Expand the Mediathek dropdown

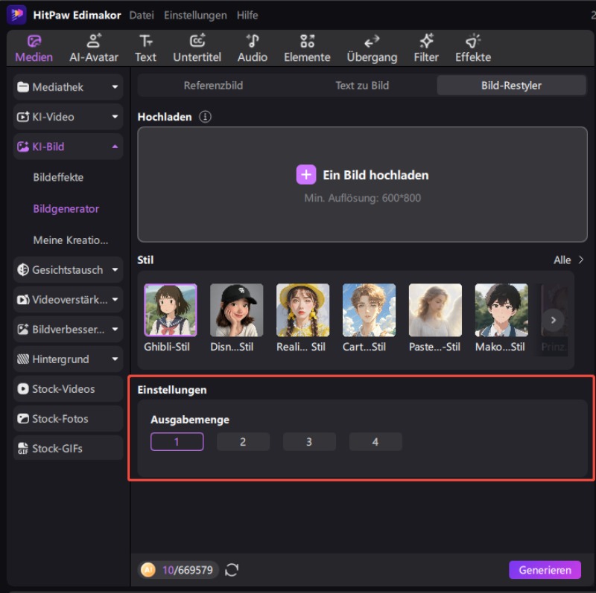click(115, 87)
